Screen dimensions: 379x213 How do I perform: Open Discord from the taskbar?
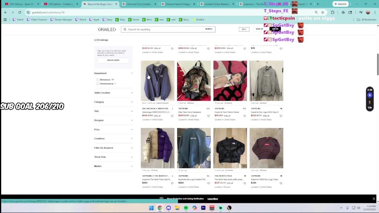click(168, 208)
